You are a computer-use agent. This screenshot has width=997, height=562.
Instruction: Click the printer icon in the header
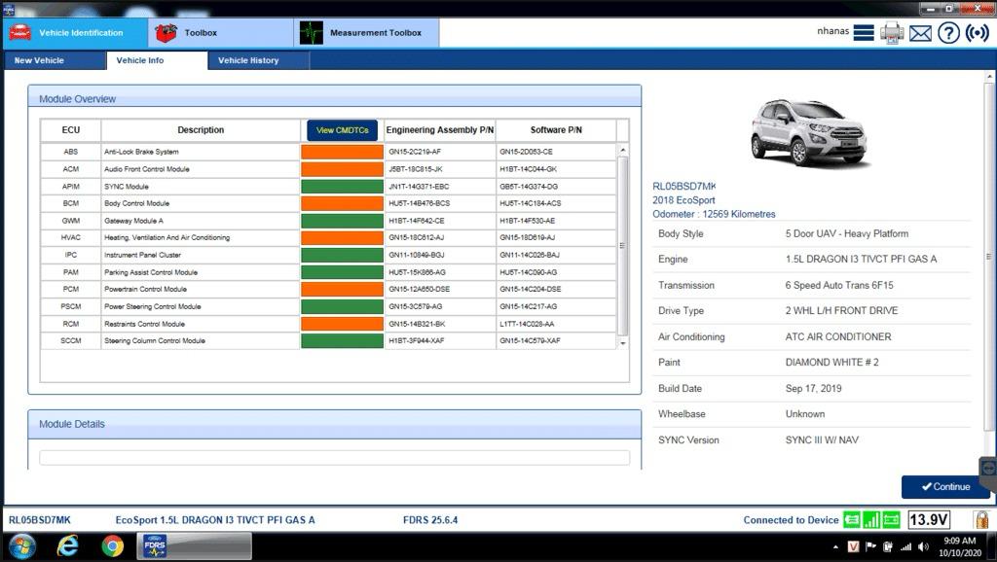coord(891,32)
